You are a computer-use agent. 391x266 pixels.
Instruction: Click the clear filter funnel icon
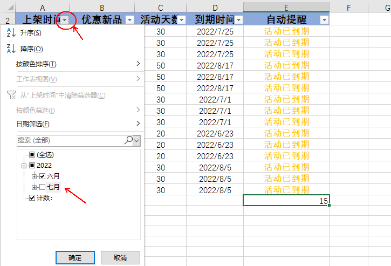pos(11,95)
